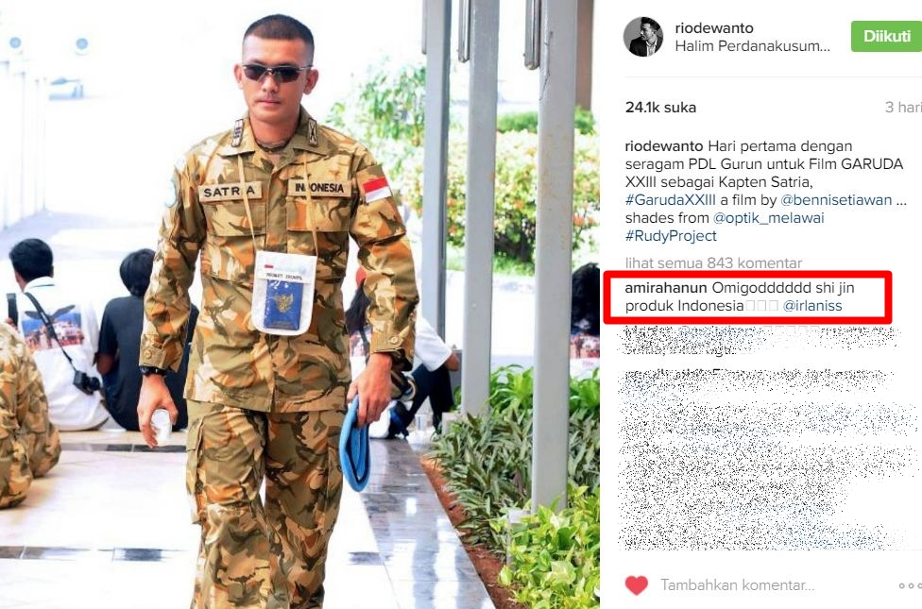922x609 pixels.
Task: Visit the @bennisetiawan mention
Action: click(835, 200)
